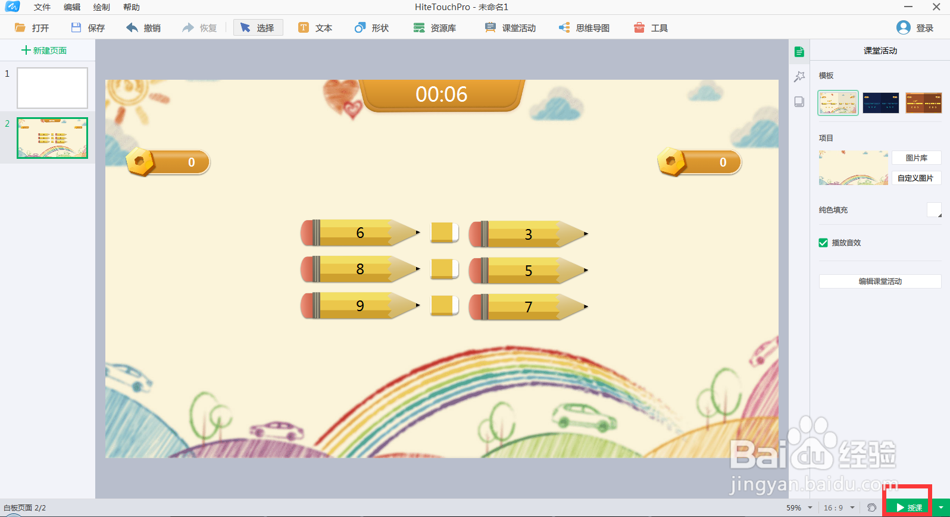Screen dimensions: 950x517
Task: Open the 纯色填充 color swatch
Action: (935, 210)
